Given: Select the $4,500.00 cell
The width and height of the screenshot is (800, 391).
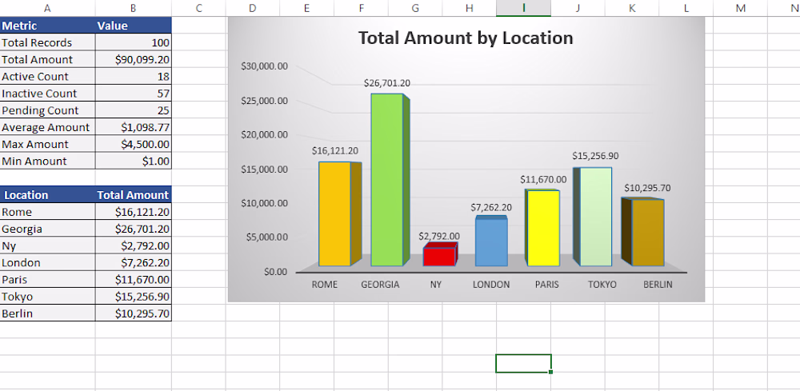Looking at the screenshot, I should [x=133, y=144].
